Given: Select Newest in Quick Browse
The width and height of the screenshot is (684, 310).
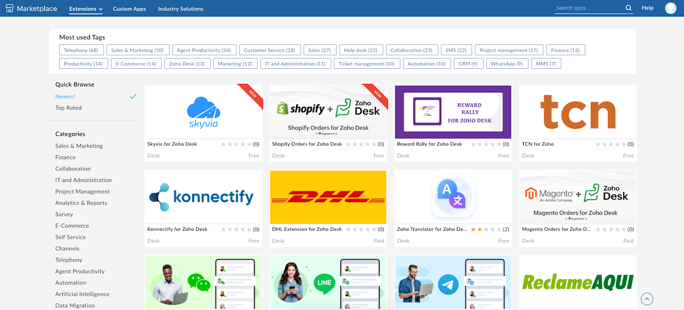Looking at the screenshot, I should pos(65,97).
